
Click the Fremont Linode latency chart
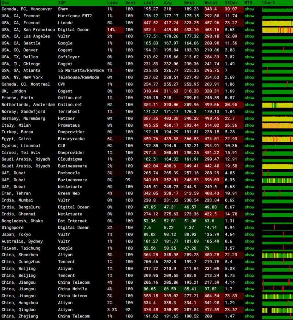click(x=278, y=23)
